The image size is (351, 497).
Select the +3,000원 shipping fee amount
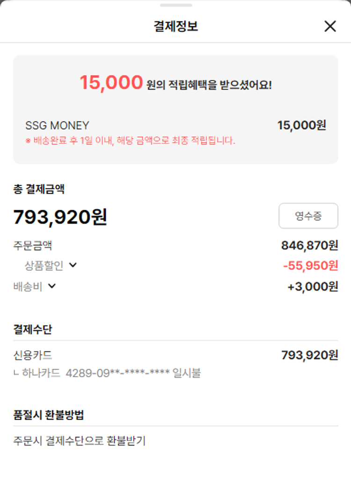pyautogui.click(x=313, y=286)
